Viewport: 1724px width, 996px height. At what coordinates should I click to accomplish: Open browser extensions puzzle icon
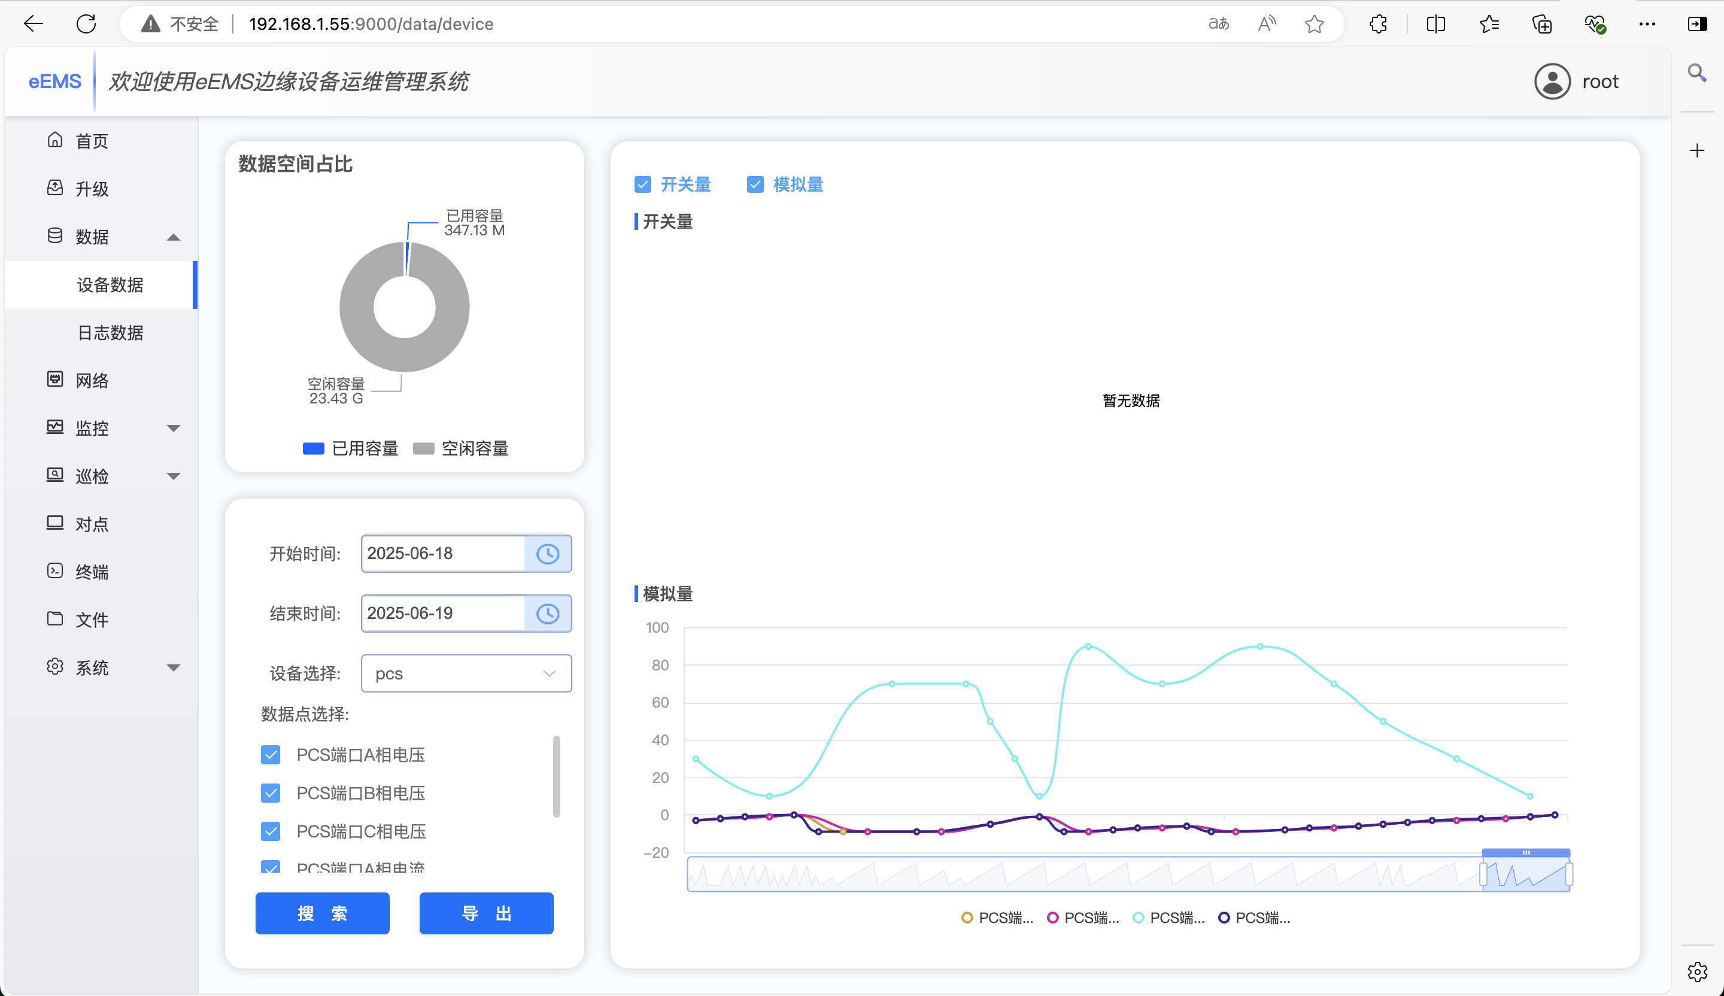pyautogui.click(x=1379, y=24)
